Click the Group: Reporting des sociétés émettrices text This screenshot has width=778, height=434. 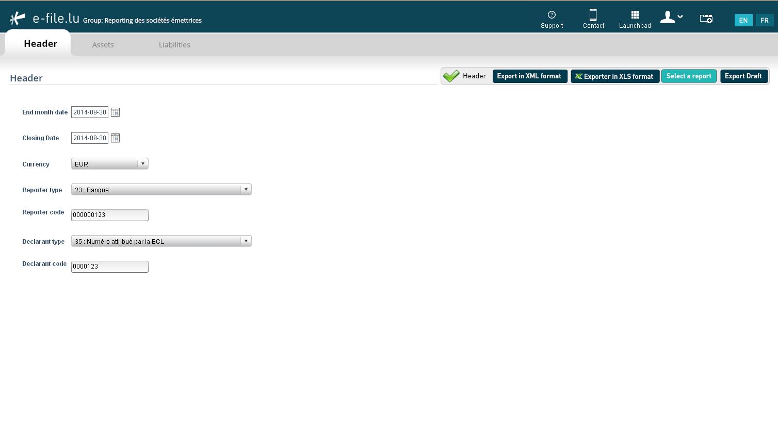click(x=142, y=21)
